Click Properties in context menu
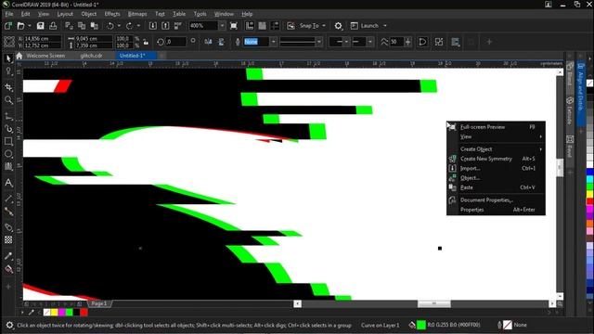The height and width of the screenshot is (334, 594). [x=496, y=210]
